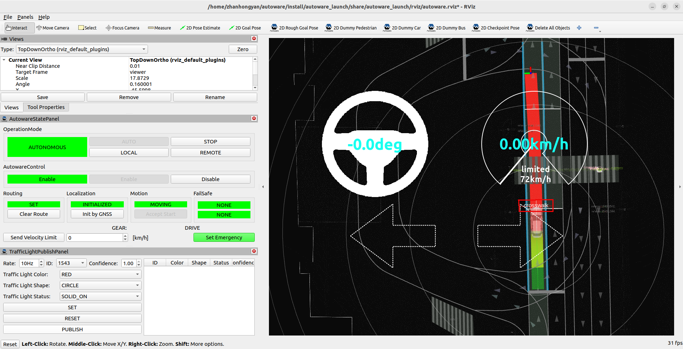The height and width of the screenshot is (349, 683).
Task: Click the traffic light RESET button
Action: pyautogui.click(x=72, y=318)
